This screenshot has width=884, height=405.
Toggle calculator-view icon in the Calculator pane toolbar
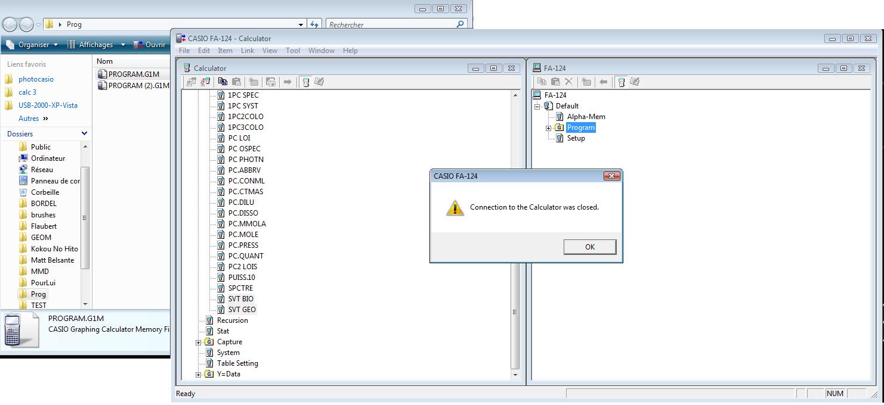pos(305,82)
